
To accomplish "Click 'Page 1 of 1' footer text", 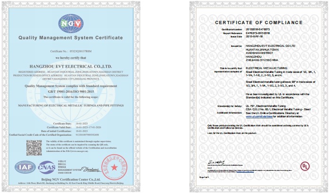I will click(x=204, y=177).
